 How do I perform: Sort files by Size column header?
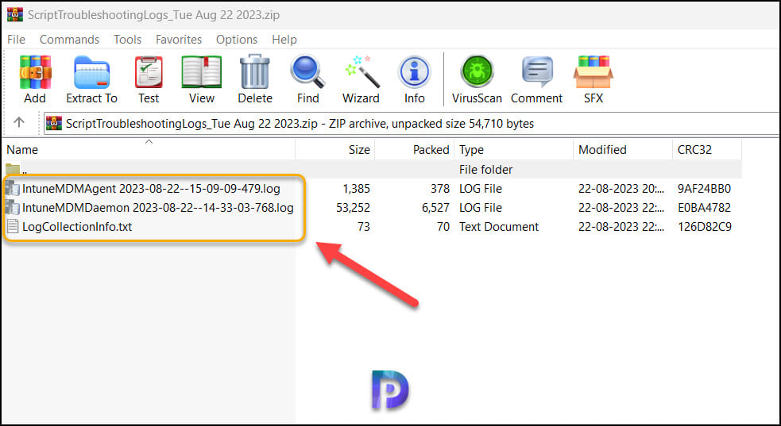pos(335,150)
